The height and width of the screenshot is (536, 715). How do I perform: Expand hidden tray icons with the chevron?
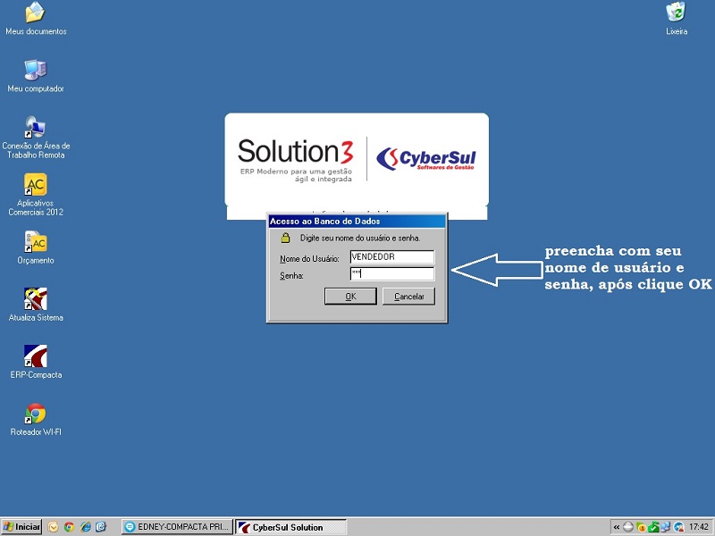[x=616, y=527]
